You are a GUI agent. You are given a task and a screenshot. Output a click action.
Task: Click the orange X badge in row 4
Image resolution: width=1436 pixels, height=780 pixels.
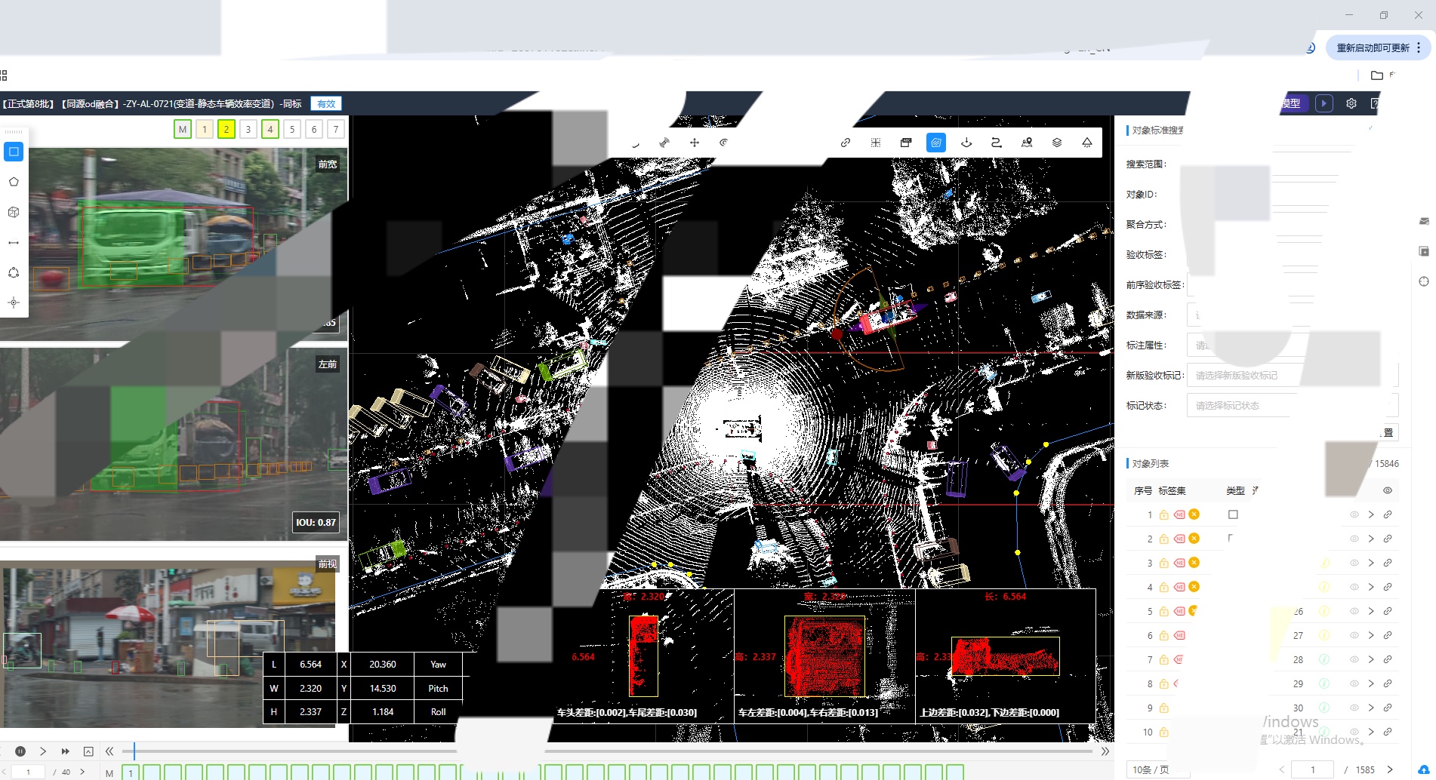1194,587
